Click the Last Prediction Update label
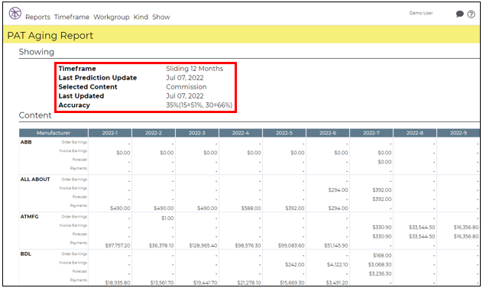 point(98,78)
